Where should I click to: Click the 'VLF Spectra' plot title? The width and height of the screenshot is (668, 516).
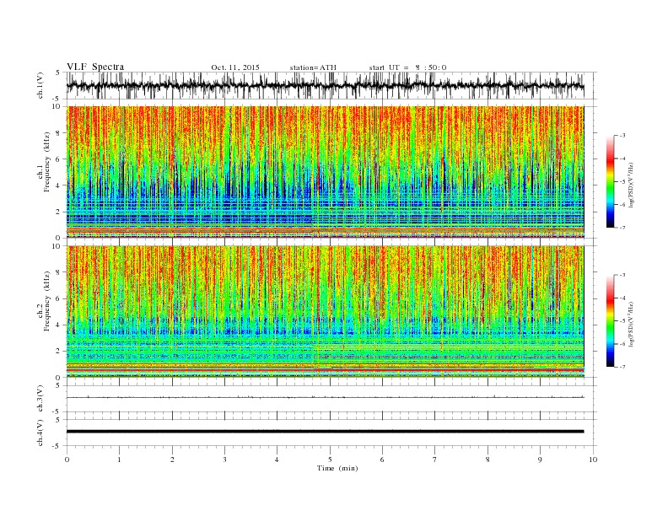tap(95, 67)
